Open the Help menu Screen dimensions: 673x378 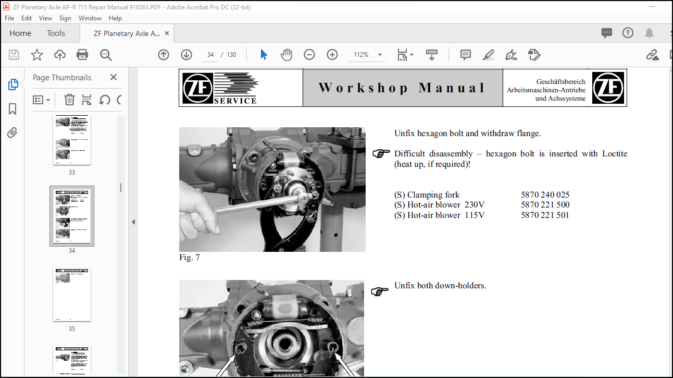[115, 18]
